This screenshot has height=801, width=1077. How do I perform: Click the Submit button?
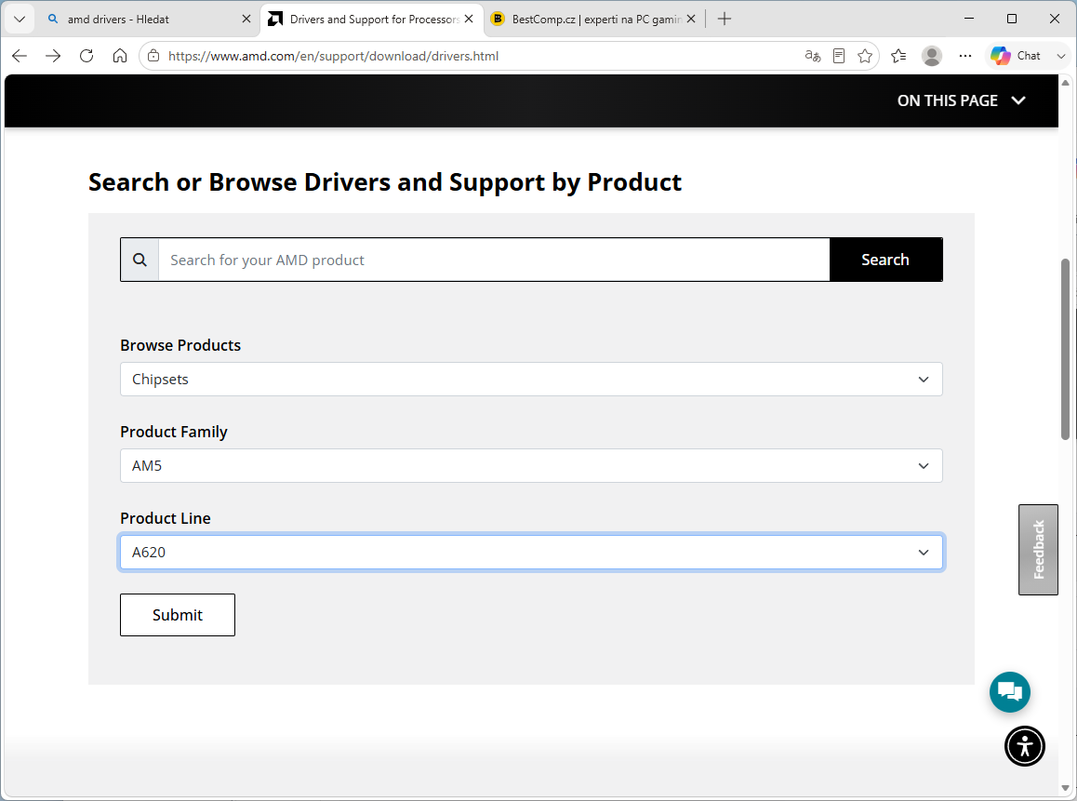(178, 615)
